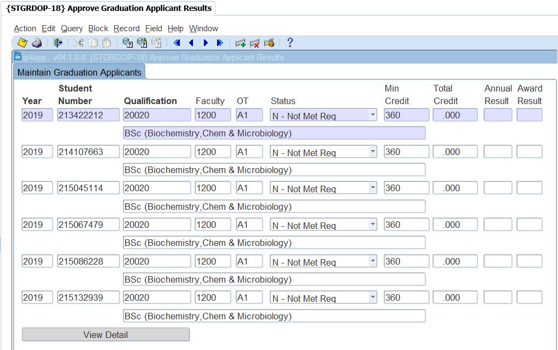This screenshot has width=558, height=350.
Task: Click the Save icon in toolbar
Action: tap(22, 43)
